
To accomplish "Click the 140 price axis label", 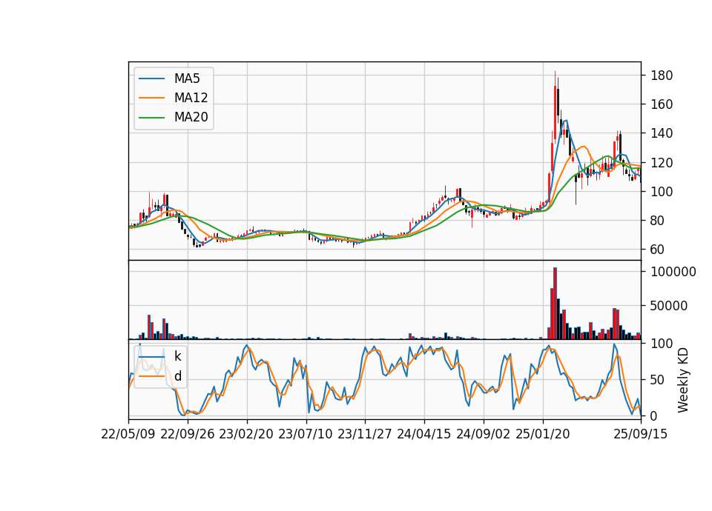I will [662, 133].
